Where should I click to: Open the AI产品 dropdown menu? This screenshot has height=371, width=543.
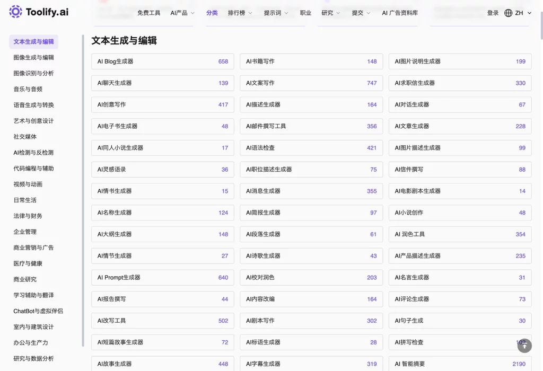pyautogui.click(x=181, y=13)
